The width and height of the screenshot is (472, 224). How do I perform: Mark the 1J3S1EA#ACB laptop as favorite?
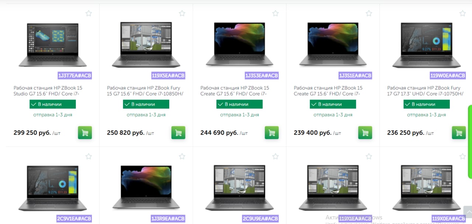pos(369,13)
